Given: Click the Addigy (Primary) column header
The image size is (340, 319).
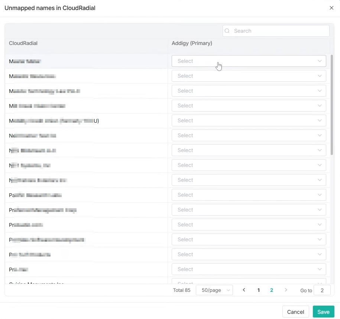Looking at the screenshot, I should 192,43.
